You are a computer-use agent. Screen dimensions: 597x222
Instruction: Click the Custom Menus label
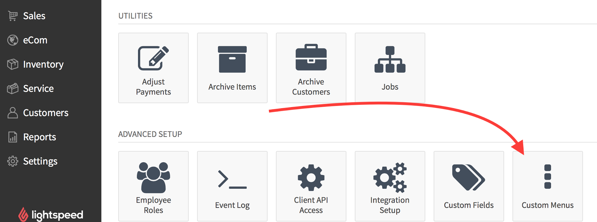548,205
